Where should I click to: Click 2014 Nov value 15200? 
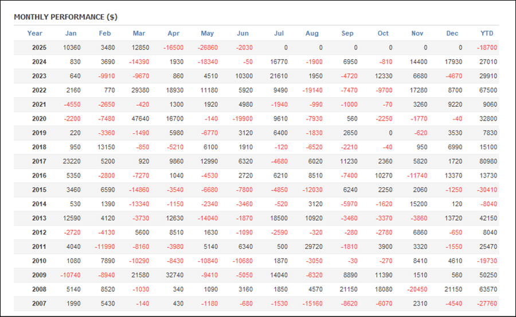[419, 204]
